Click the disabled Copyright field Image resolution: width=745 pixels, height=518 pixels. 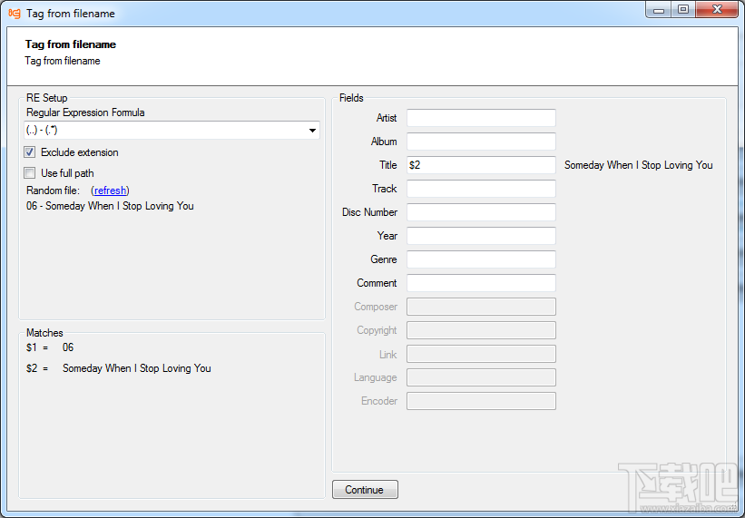(481, 330)
